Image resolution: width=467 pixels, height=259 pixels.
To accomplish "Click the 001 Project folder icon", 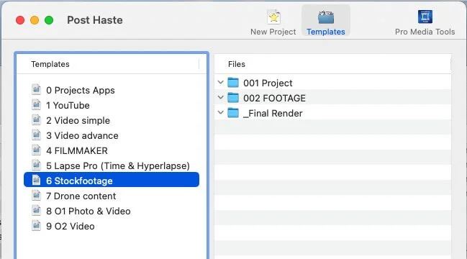I will [x=233, y=83].
